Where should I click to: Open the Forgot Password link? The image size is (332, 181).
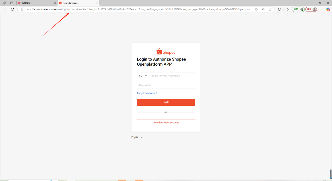coord(147,93)
